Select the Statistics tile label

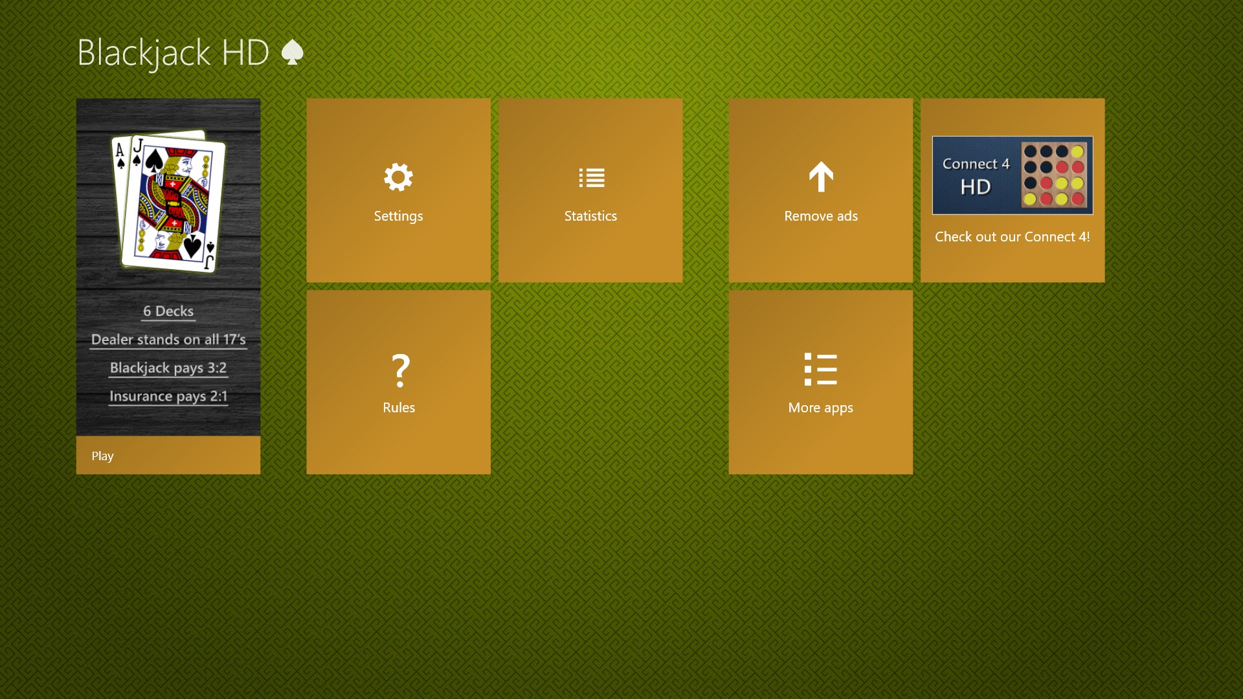click(x=590, y=216)
